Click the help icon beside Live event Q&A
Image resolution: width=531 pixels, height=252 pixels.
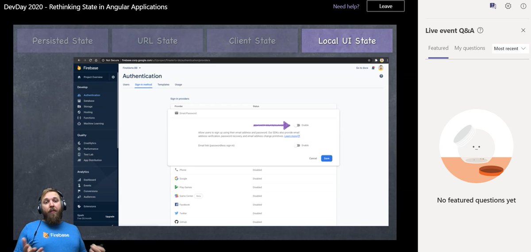click(480, 31)
